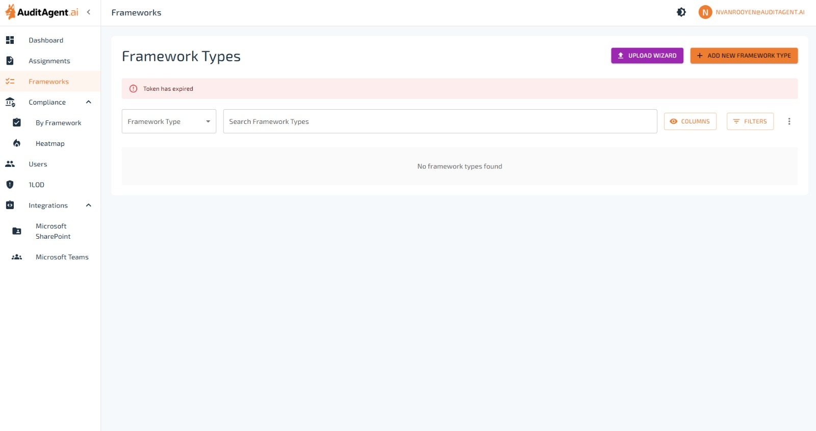This screenshot has width=816, height=431.
Task: Click Add New Framework Type button
Action: tap(744, 56)
